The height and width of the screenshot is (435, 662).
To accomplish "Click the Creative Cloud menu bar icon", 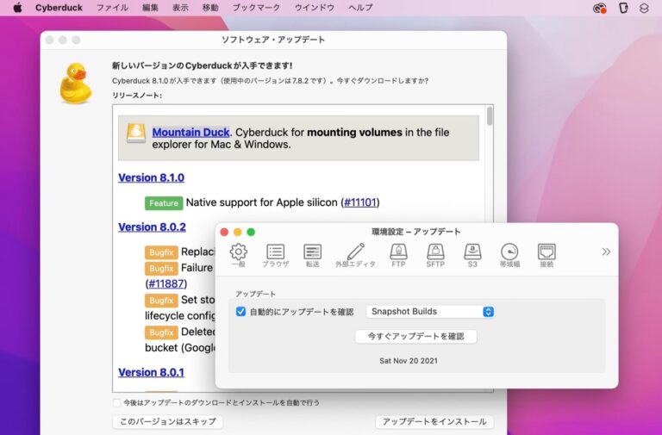I will (x=600, y=8).
